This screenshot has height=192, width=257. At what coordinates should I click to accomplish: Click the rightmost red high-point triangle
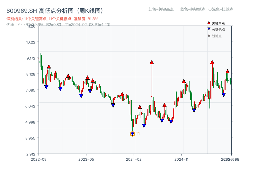(227, 71)
